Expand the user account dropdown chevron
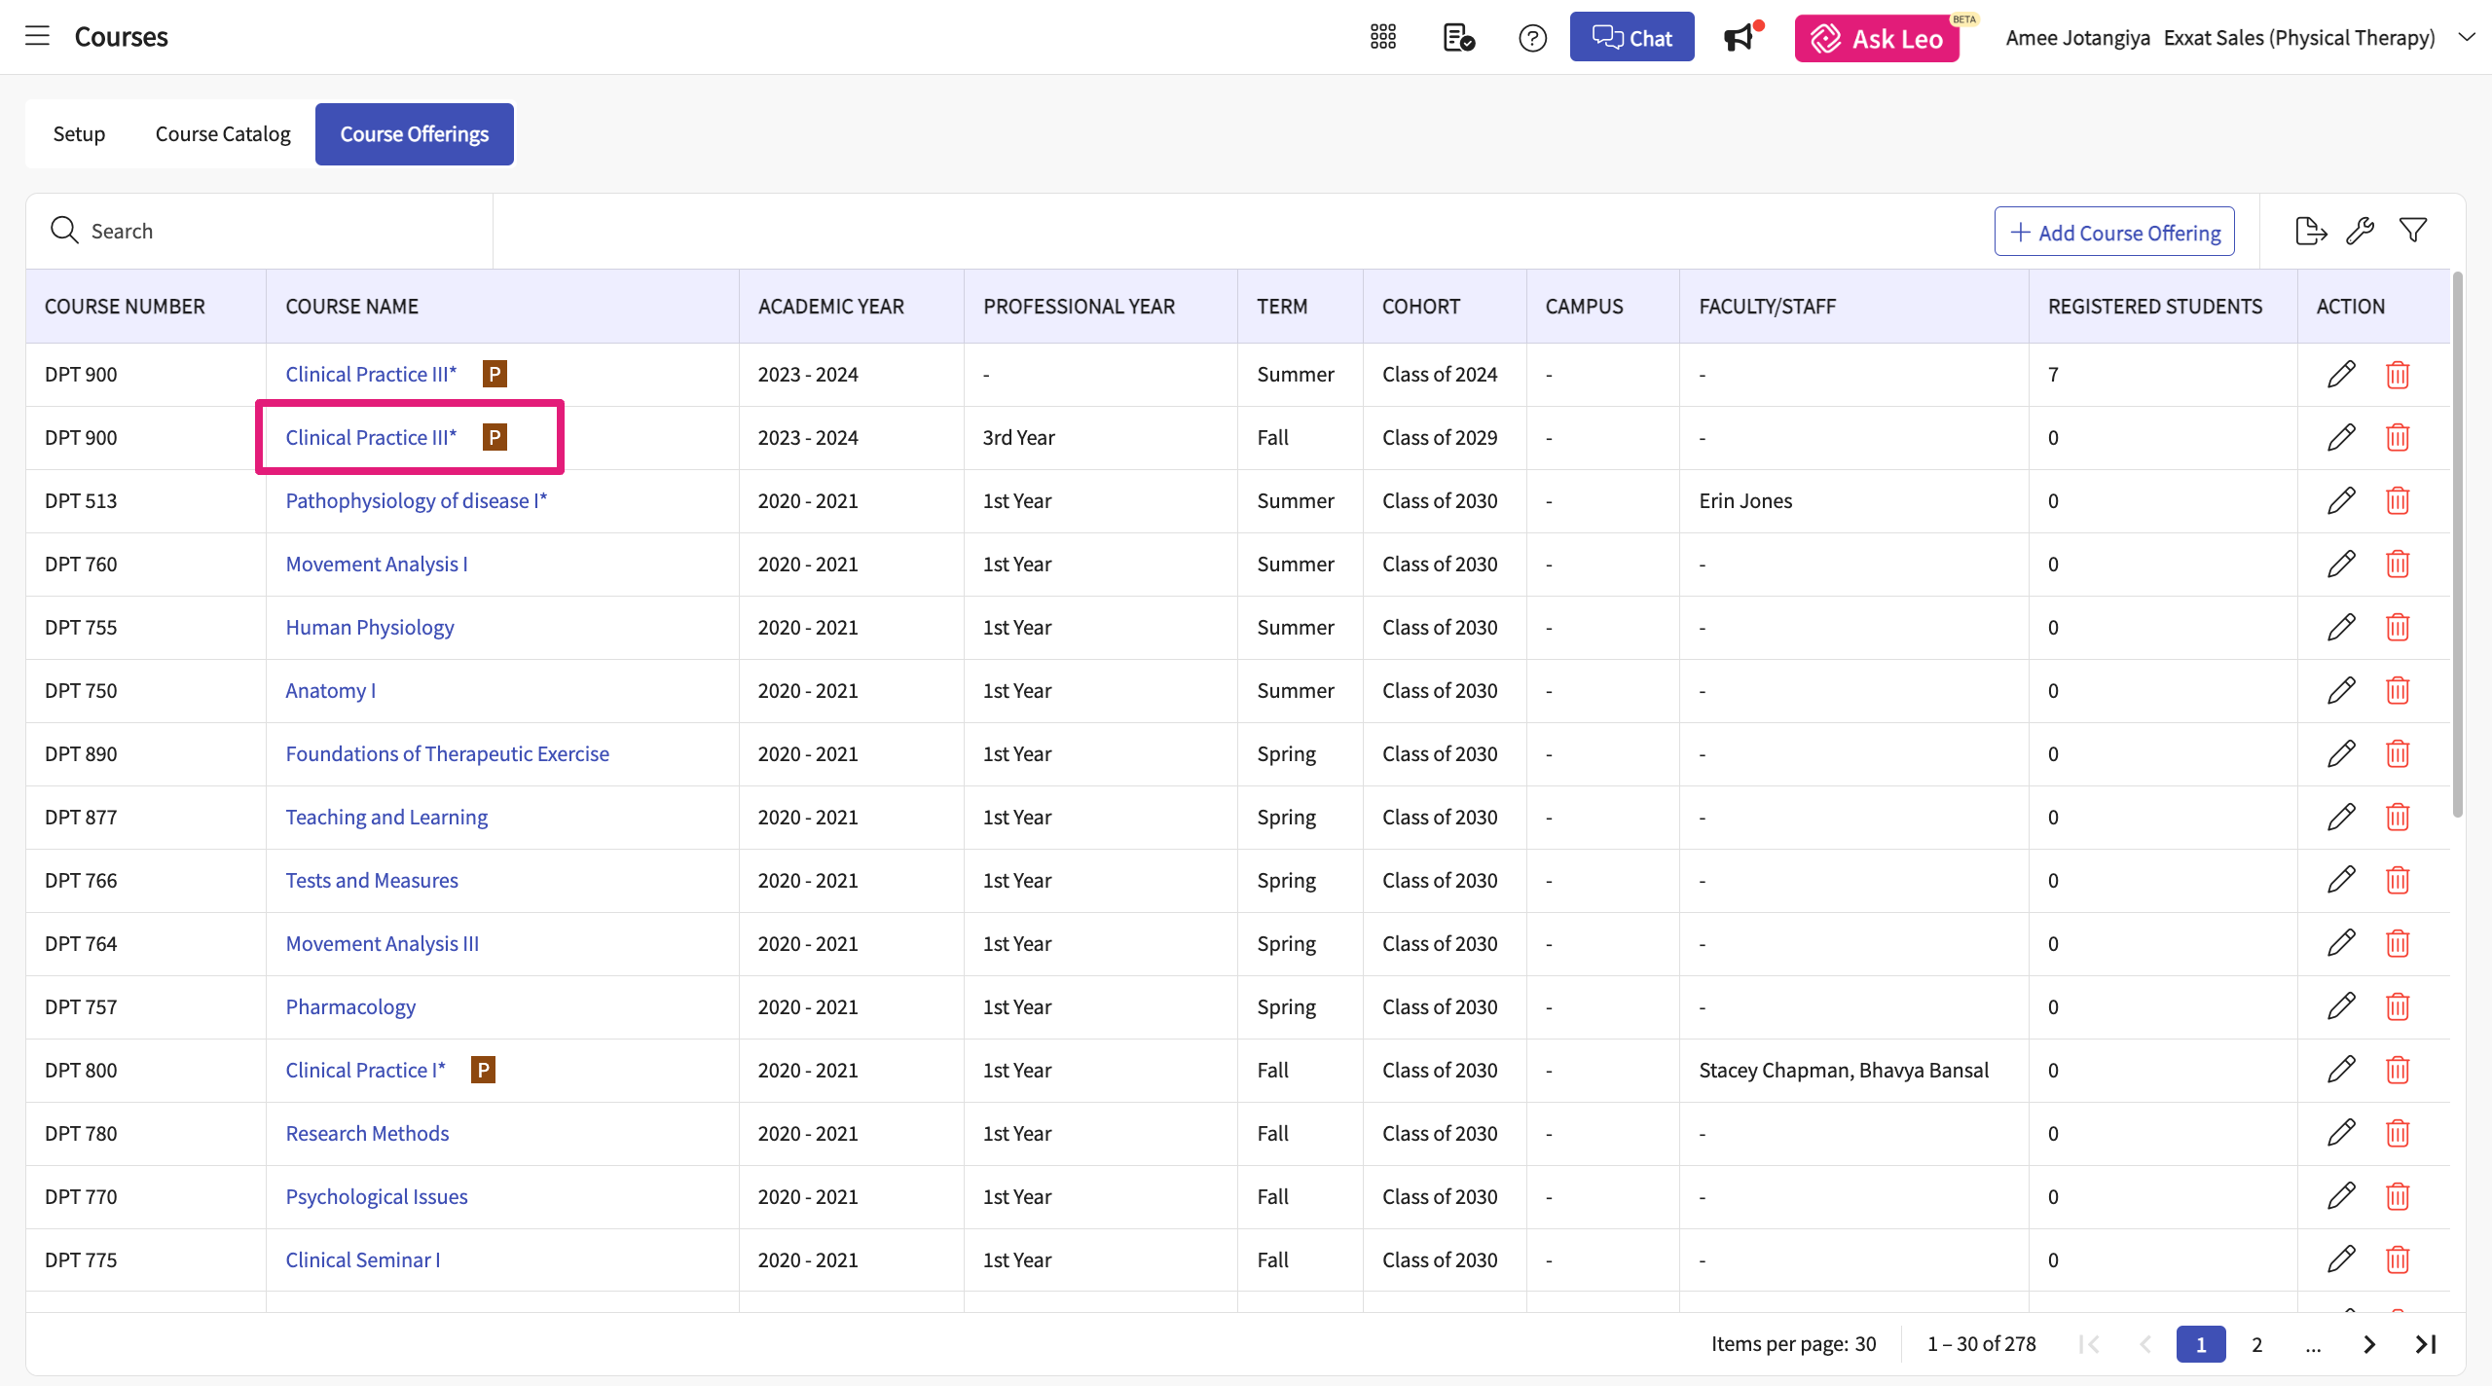Image resolution: width=2492 pixels, height=1386 pixels. click(2466, 37)
